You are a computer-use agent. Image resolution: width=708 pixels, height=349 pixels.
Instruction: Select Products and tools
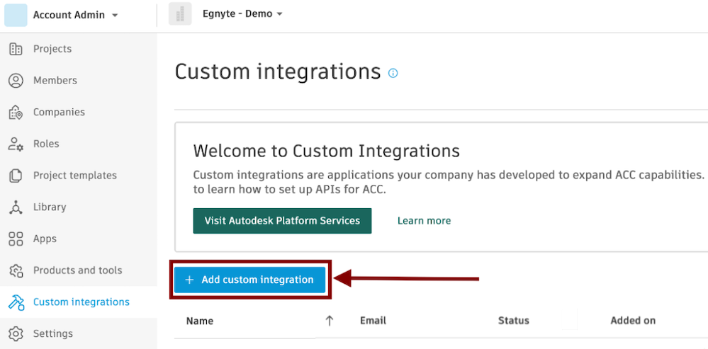[79, 270]
